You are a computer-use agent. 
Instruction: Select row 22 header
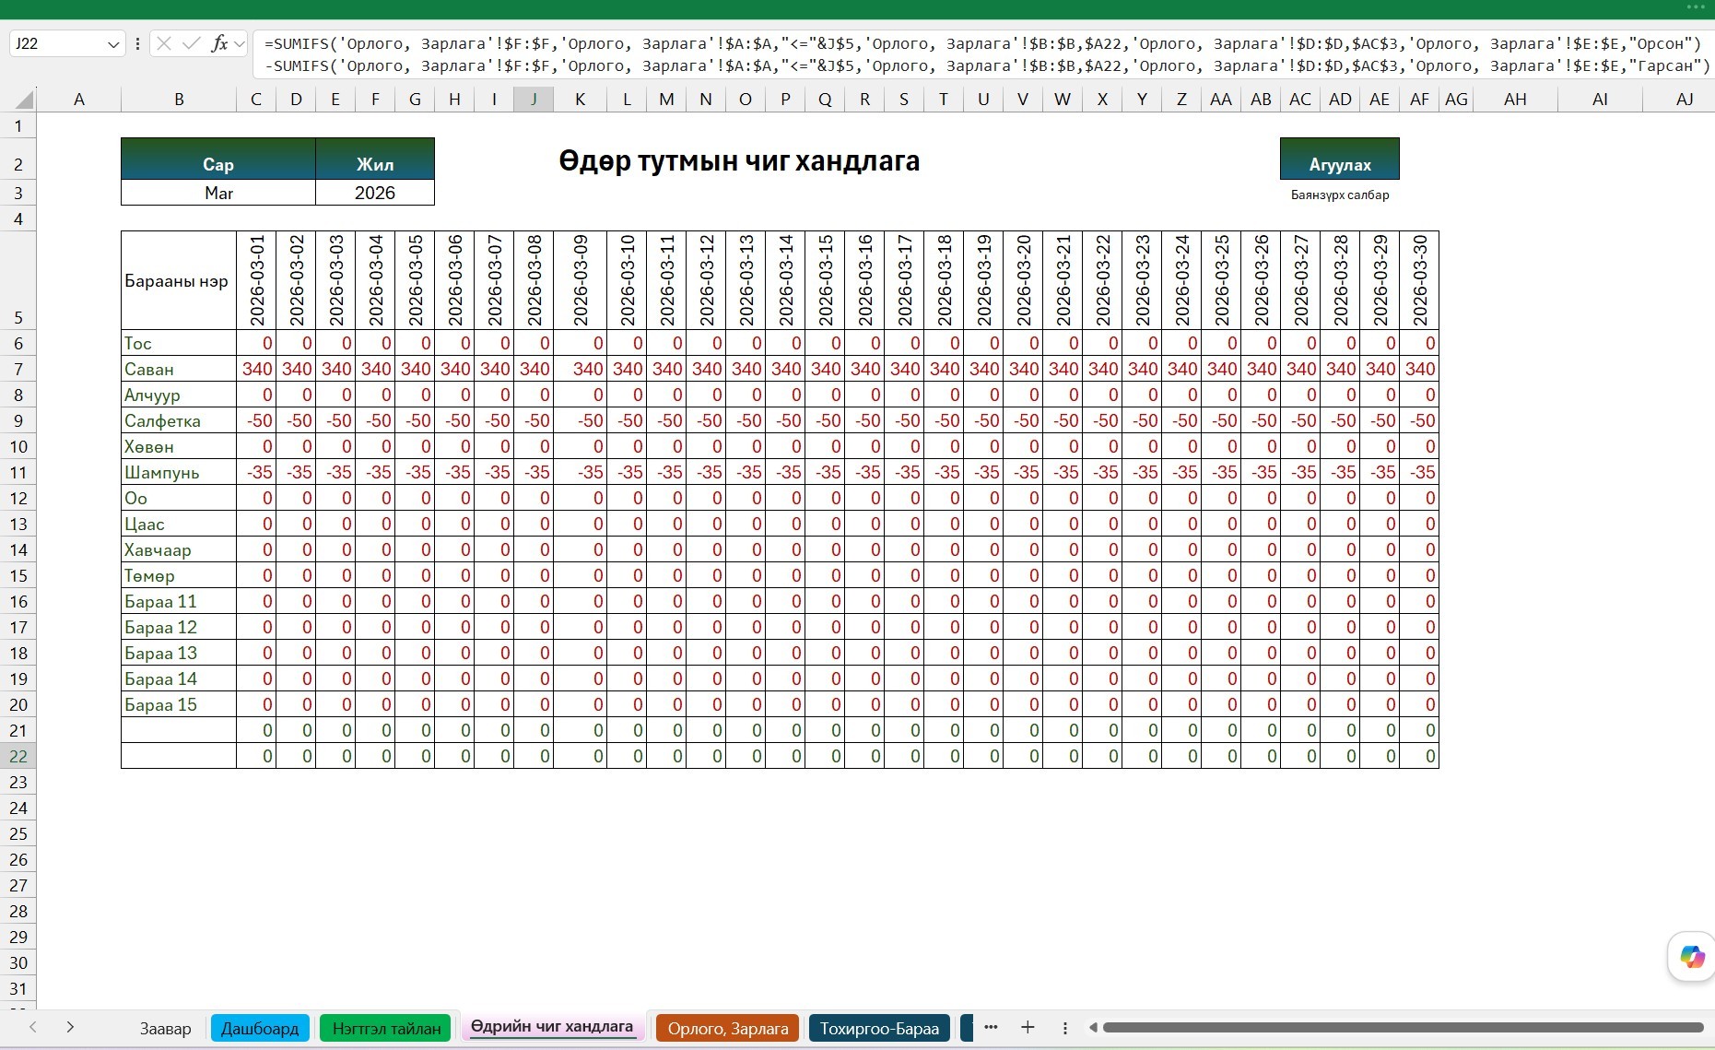(x=18, y=756)
